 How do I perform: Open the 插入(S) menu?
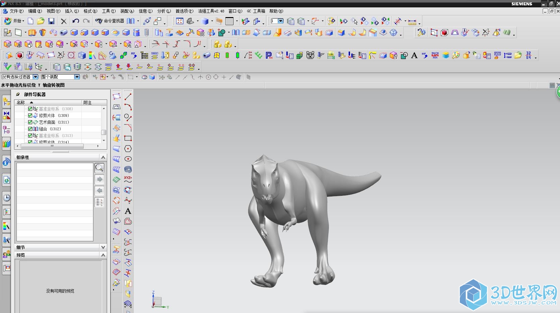(72, 11)
